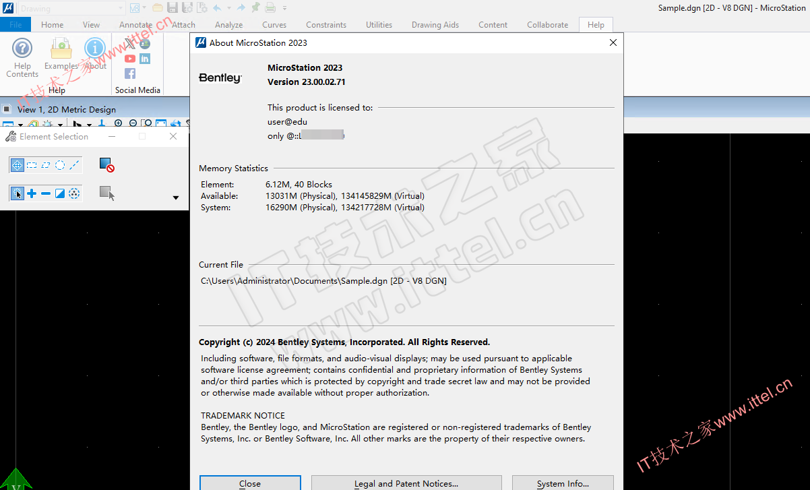Click the Print icon in quick access toolbar
This screenshot has height=490, width=810.
tap(270, 8)
